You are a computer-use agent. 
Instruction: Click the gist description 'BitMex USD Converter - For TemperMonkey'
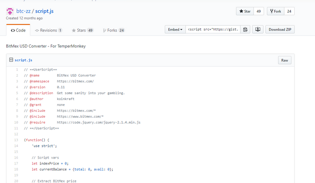46,46
